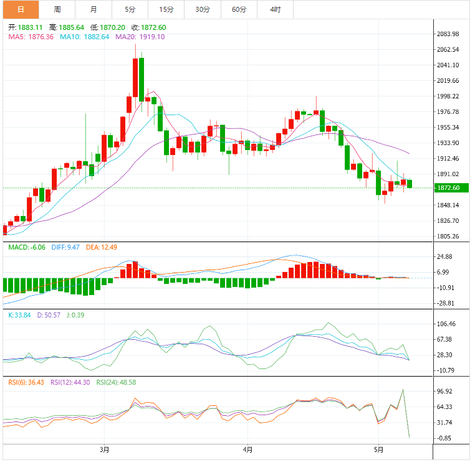Click the MA20: 1919.10 indicator label

139,37
